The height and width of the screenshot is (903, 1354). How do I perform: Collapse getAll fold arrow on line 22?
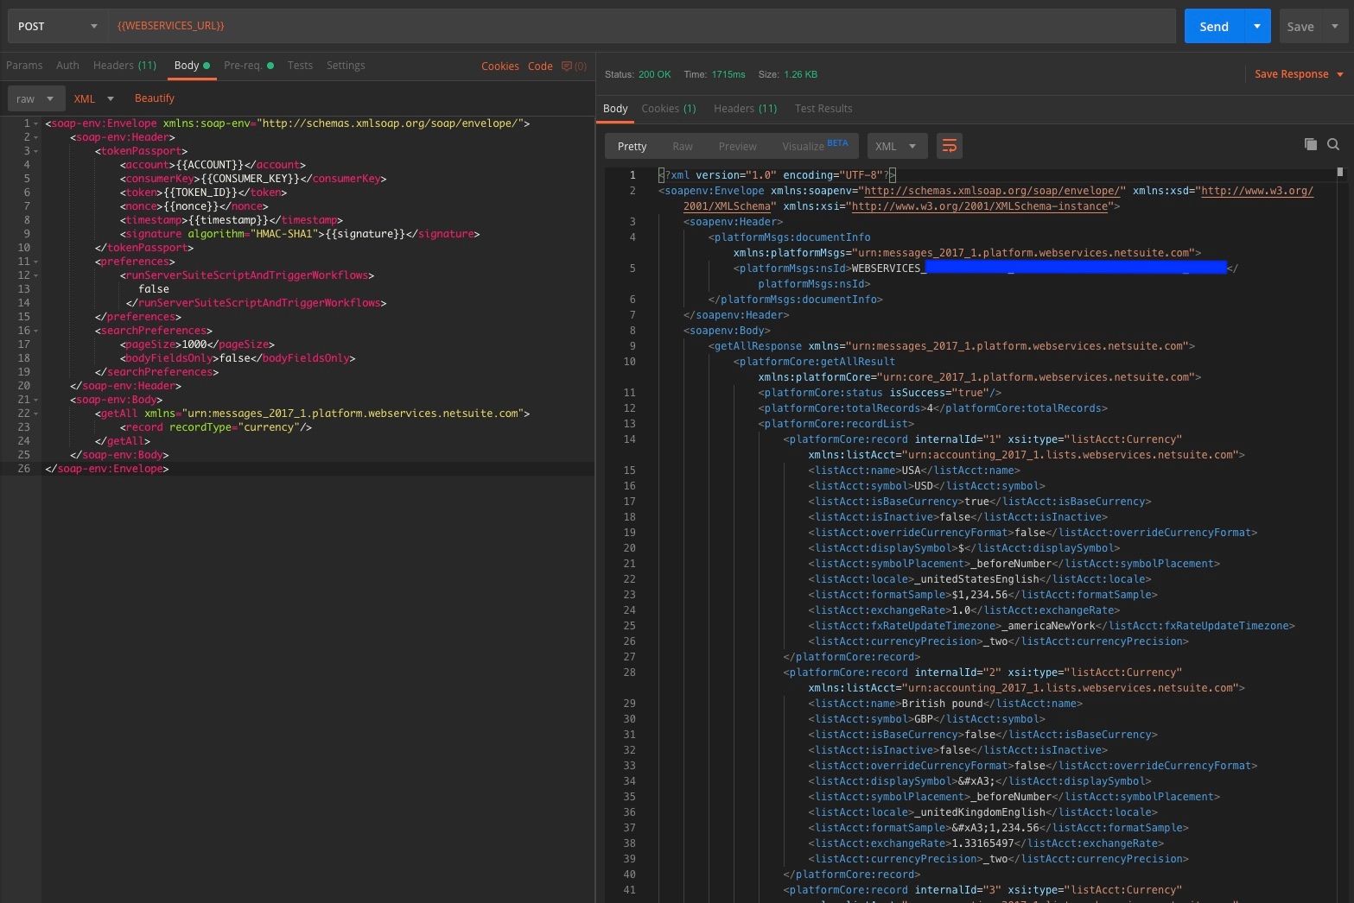click(x=35, y=414)
